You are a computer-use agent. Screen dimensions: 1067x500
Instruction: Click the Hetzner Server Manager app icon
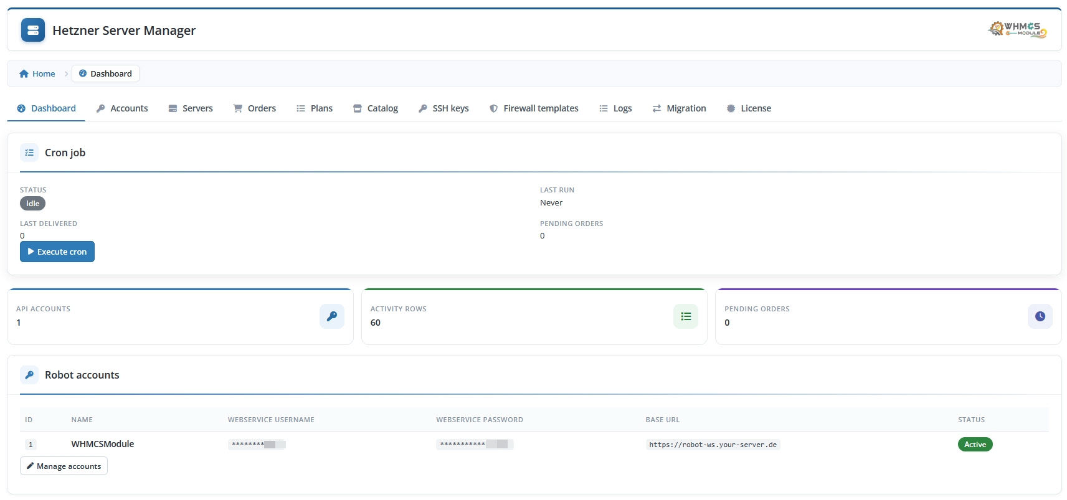coord(33,30)
